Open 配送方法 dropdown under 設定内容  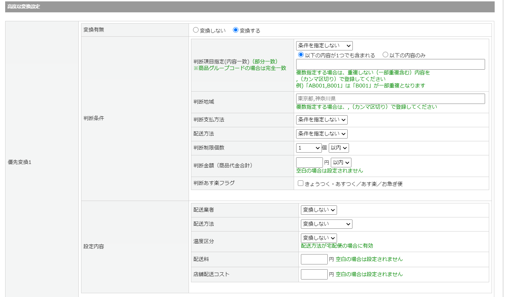pyautogui.click(x=326, y=224)
